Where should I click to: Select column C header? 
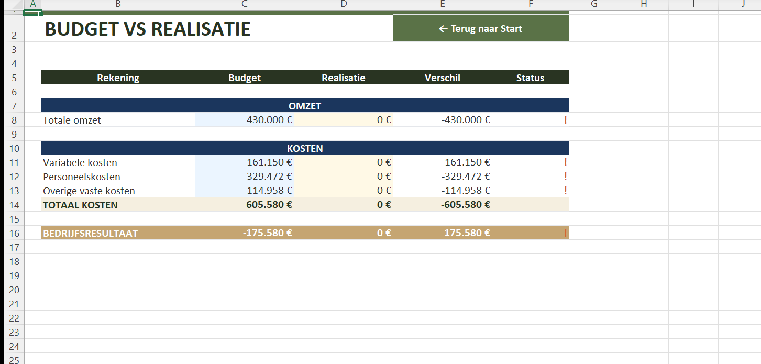click(245, 4)
